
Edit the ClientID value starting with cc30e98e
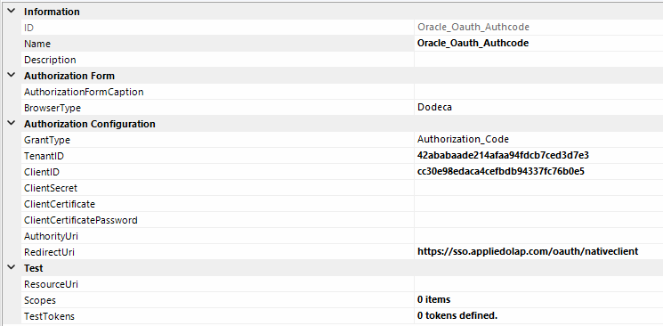(x=501, y=172)
